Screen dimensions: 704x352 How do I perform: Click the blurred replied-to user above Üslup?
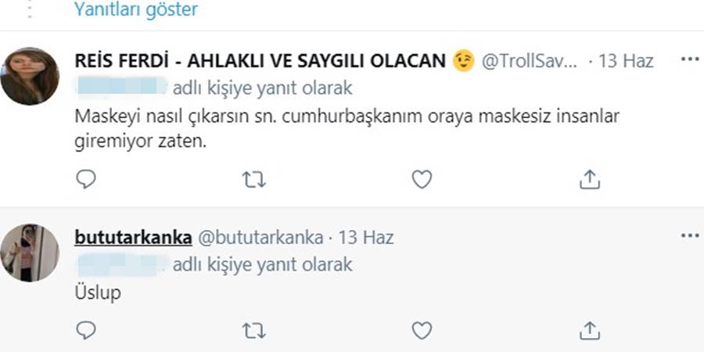(x=122, y=264)
